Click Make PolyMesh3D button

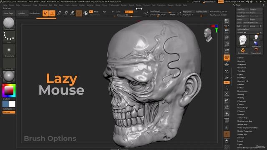click(x=253, y=22)
